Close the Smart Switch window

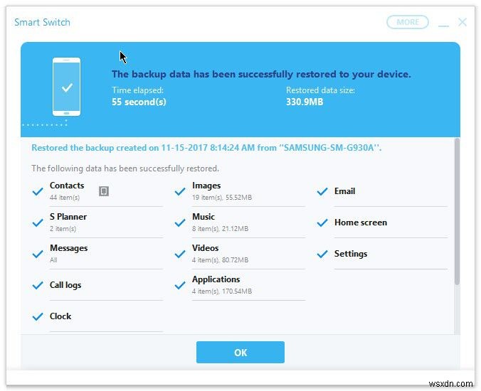462,22
